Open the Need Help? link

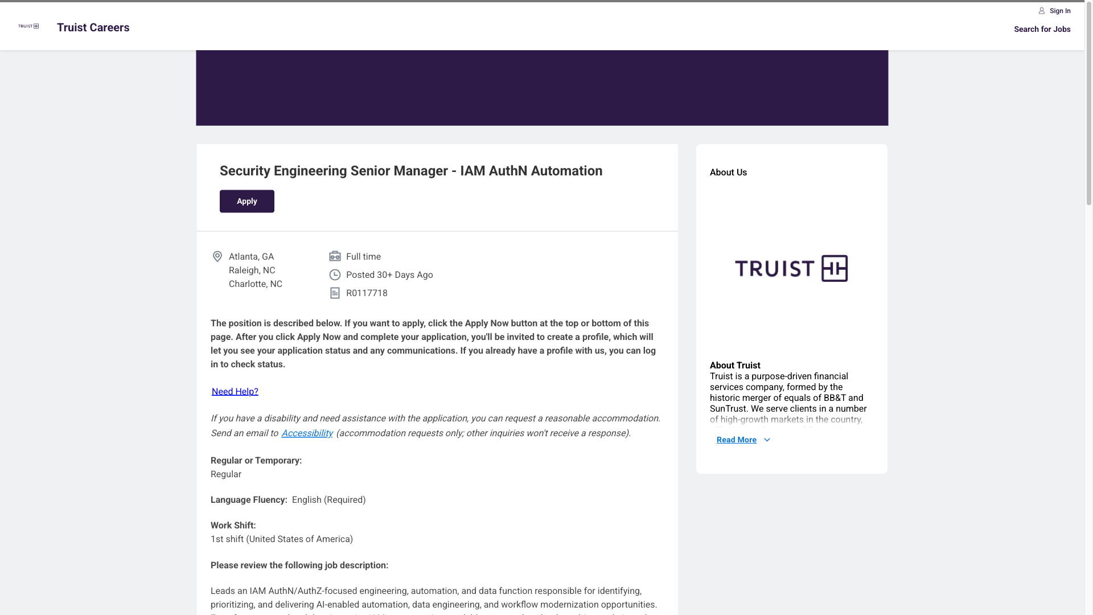point(235,392)
